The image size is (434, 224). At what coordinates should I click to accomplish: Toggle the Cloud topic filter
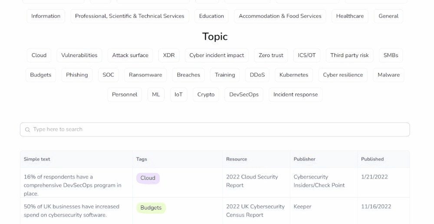pos(39,55)
